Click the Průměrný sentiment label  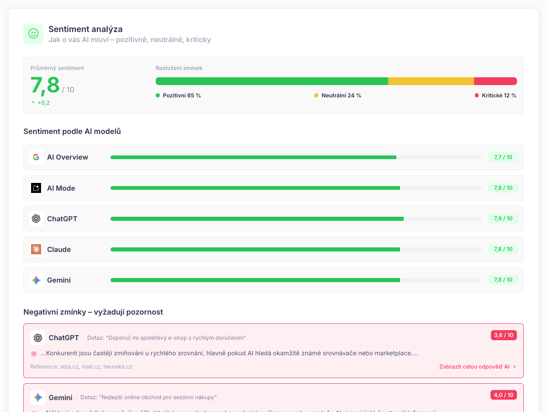[x=57, y=68]
